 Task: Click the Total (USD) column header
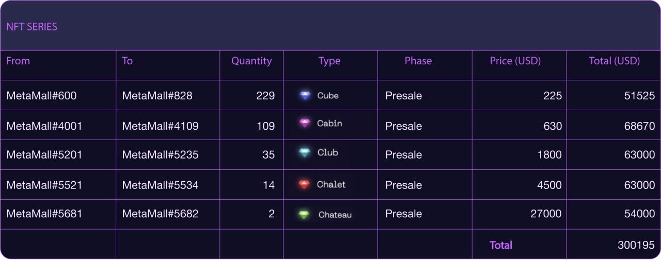pos(615,61)
